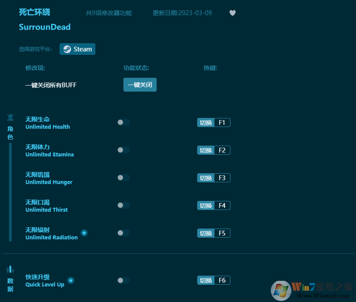Select the data bar-chart icon in sidebar
356x302 pixels.
[10, 269]
